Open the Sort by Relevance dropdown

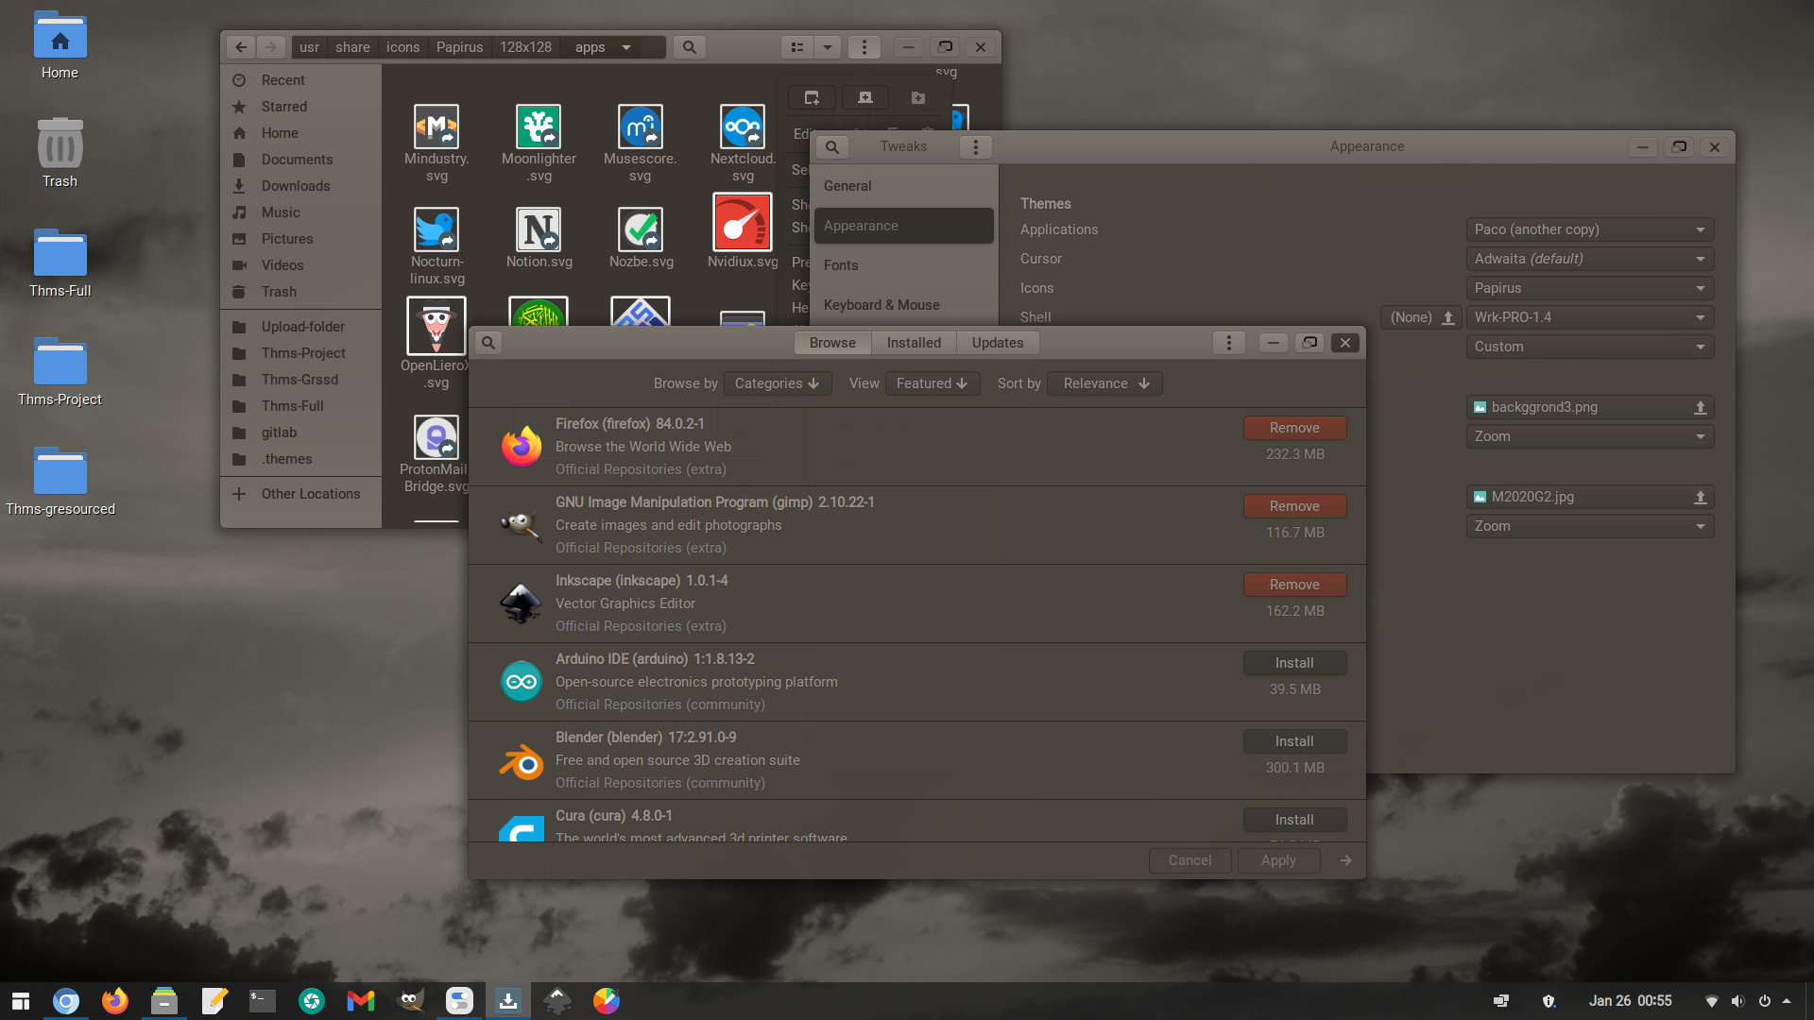[x=1104, y=383]
